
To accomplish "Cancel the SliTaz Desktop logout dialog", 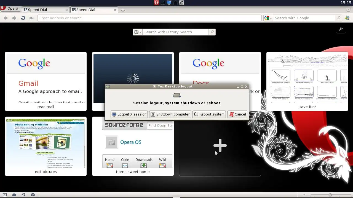I will [x=237, y=114].
